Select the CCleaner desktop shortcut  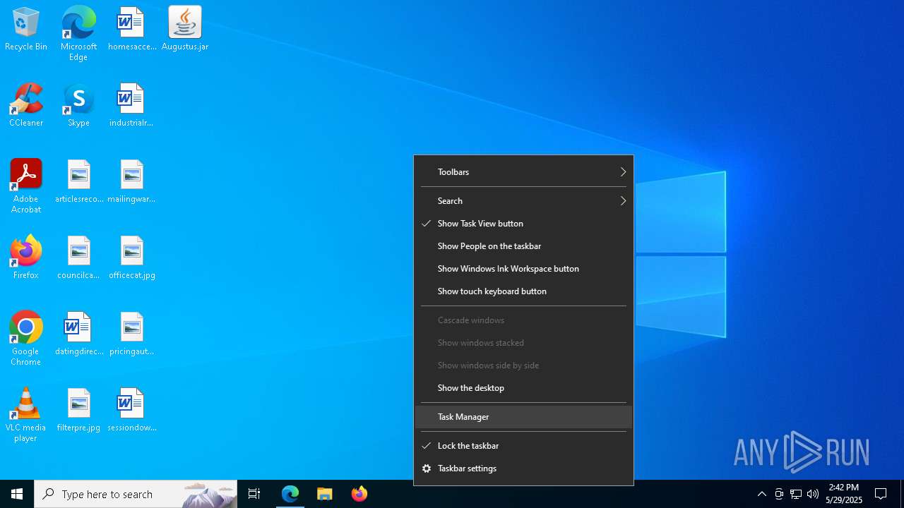coord(26,105)
